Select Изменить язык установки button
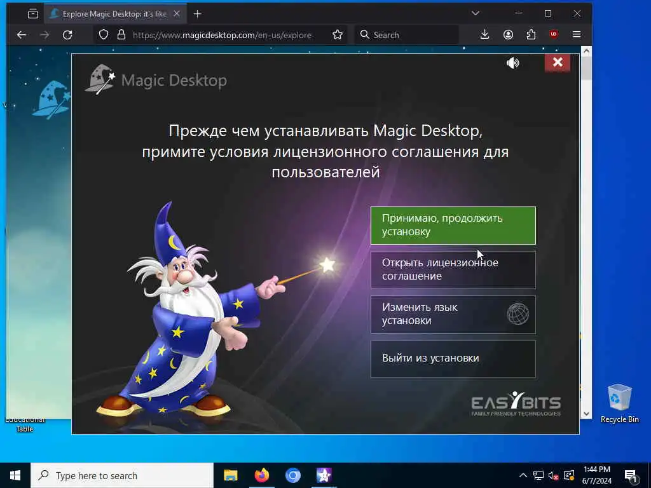 tap(453, 314)
